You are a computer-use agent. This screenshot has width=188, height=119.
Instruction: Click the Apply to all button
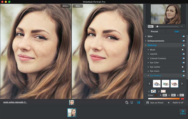point(175,103)
